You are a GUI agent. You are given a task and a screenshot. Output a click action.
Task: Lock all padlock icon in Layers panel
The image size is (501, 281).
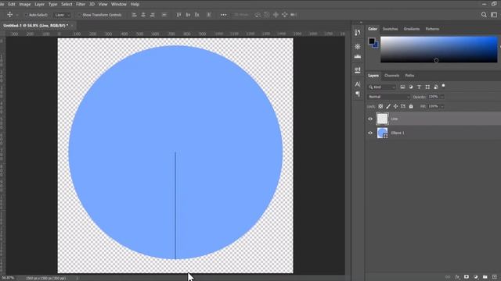tap(411, 106)
